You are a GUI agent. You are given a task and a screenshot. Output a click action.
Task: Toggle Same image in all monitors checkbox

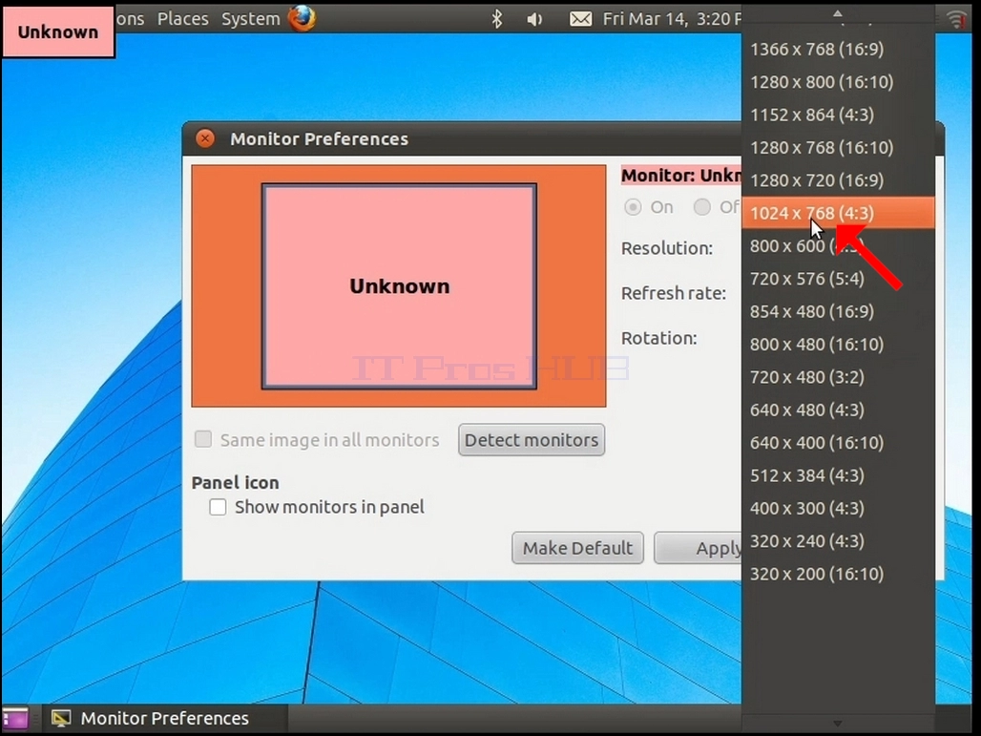coord(202,439)
